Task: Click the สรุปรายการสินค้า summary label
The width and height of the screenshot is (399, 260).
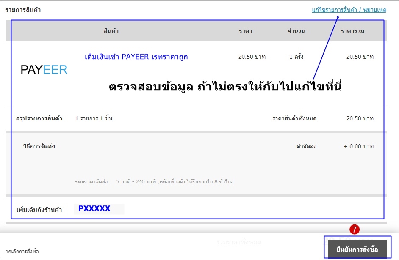Action: click(39, 118)
